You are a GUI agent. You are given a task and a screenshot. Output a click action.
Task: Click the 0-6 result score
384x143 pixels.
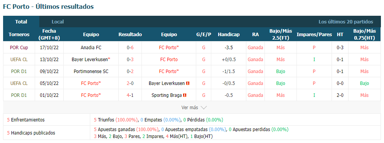pyautogui.click(x=130, y=48)
